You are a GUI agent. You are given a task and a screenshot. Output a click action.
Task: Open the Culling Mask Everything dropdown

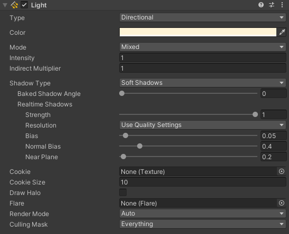point(203,224)
